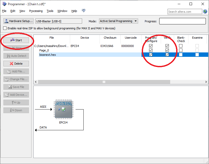The width and height of the screenshot is (209, 164).
Task: Click the Auto Detect button
Action: 16,56
